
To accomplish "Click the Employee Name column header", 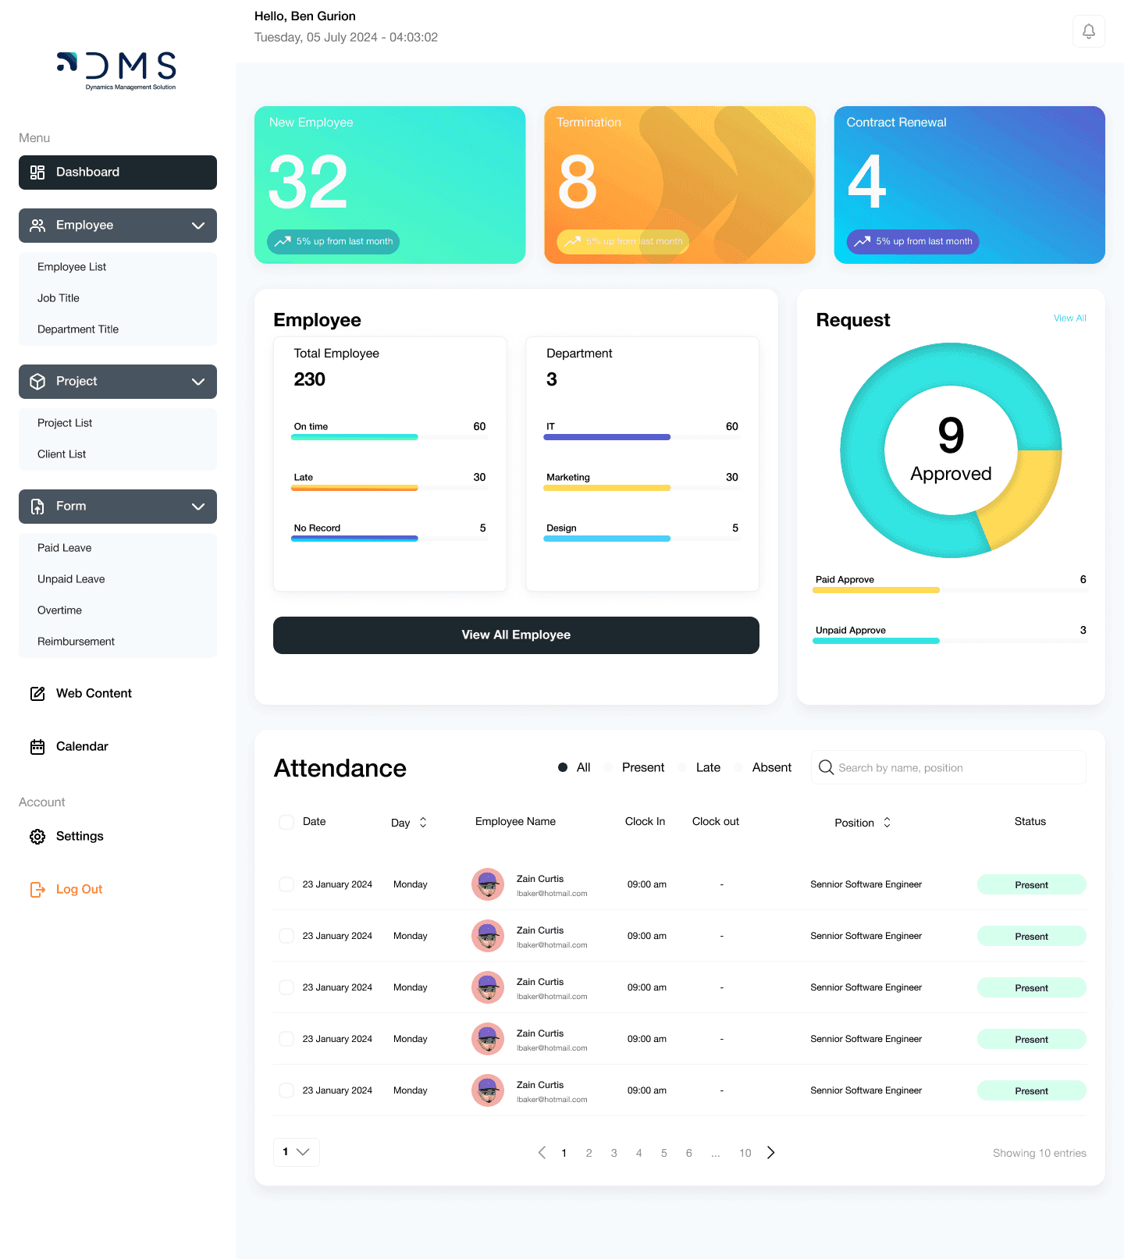I will 515,822.
